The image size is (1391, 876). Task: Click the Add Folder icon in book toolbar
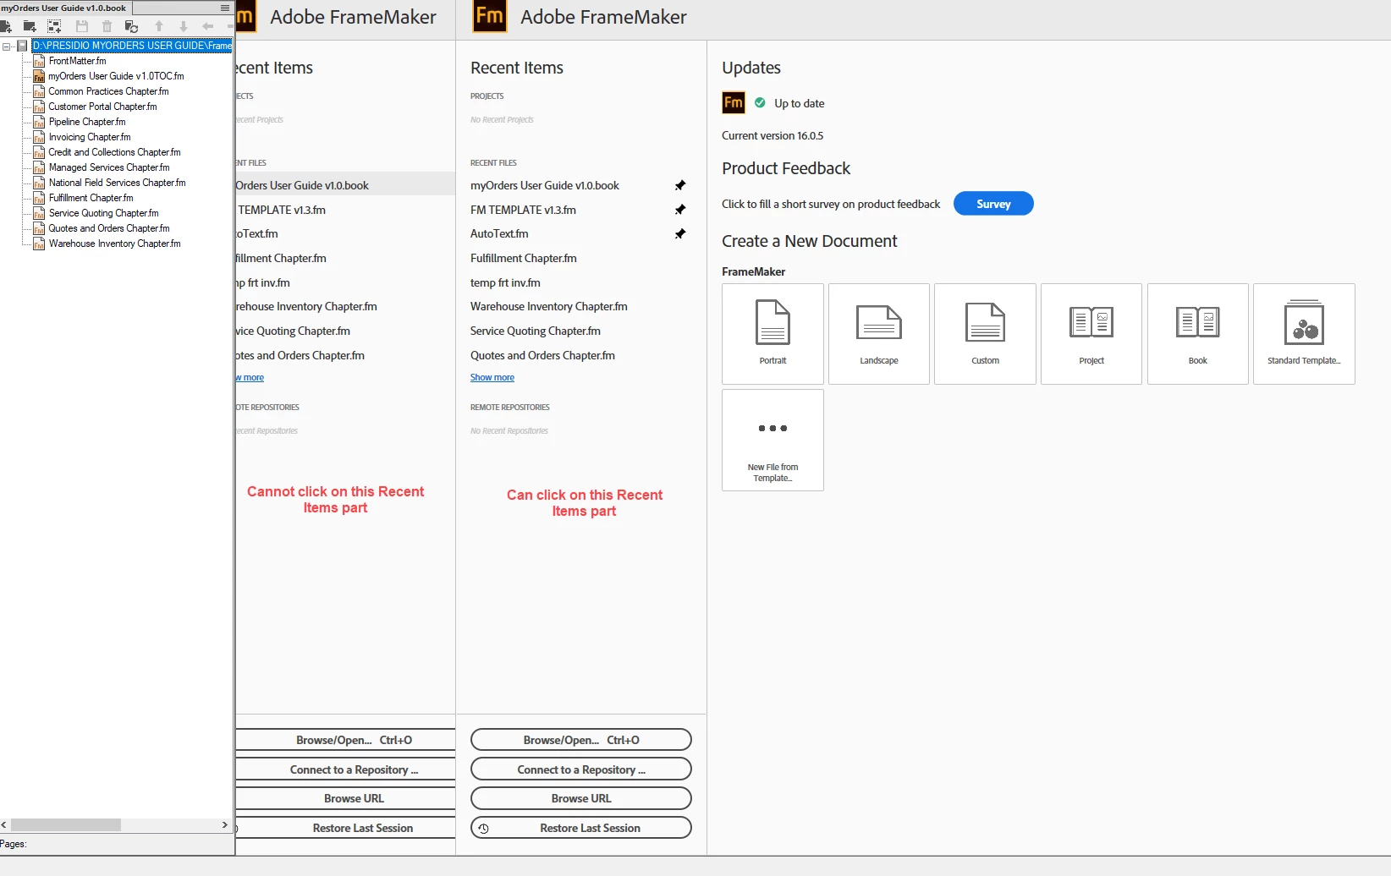point(30,27)
